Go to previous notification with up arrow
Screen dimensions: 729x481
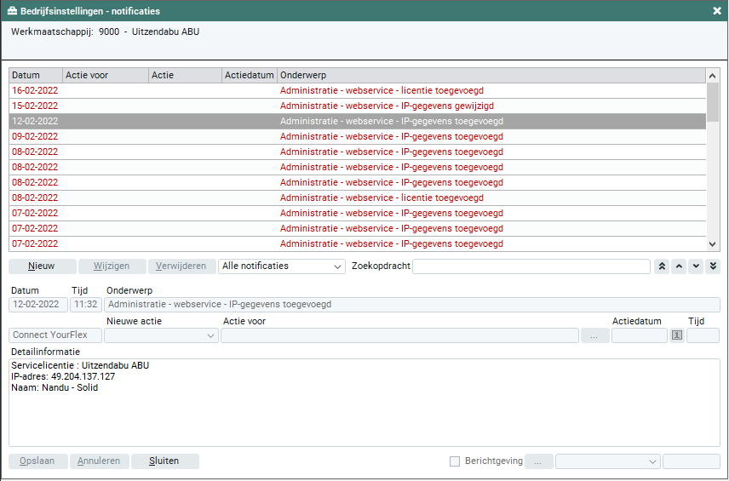point(679,266)
